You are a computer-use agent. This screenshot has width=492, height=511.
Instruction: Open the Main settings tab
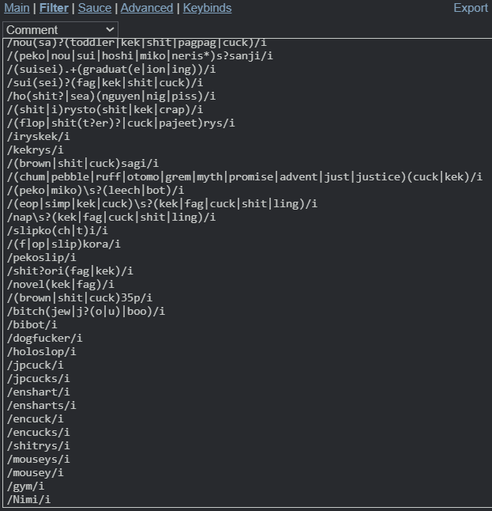pos(17,8)
